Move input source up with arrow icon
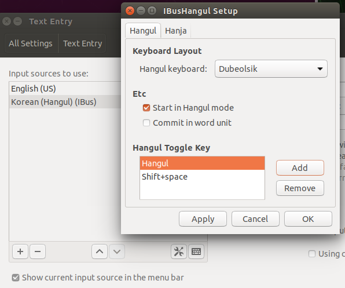This screenshot has width=345, height=288. [x=100, y=251]
